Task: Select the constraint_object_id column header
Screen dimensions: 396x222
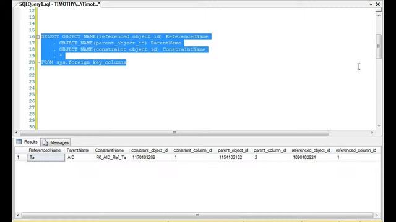Action: [150, 150]
